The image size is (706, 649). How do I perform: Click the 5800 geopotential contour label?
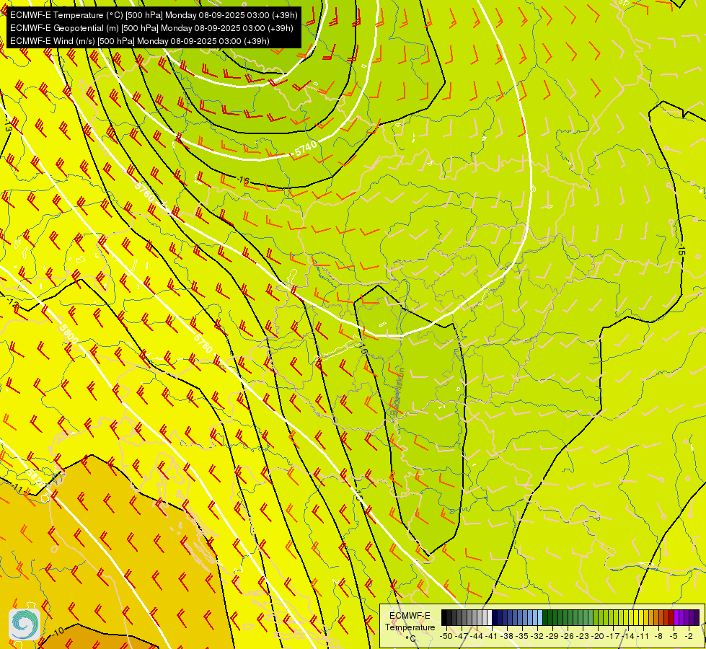pos(69,333)
